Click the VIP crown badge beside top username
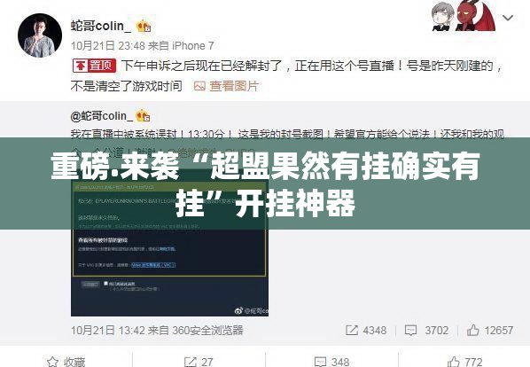The width and height of the screenshot is (530, 367). pyautogui.click(x=144, y=26)
